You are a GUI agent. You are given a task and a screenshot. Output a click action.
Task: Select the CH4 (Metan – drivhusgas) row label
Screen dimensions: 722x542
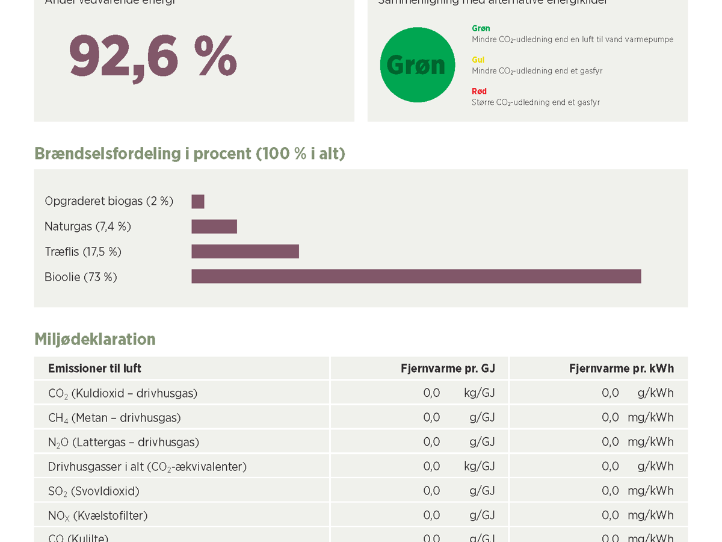[114, 418]
